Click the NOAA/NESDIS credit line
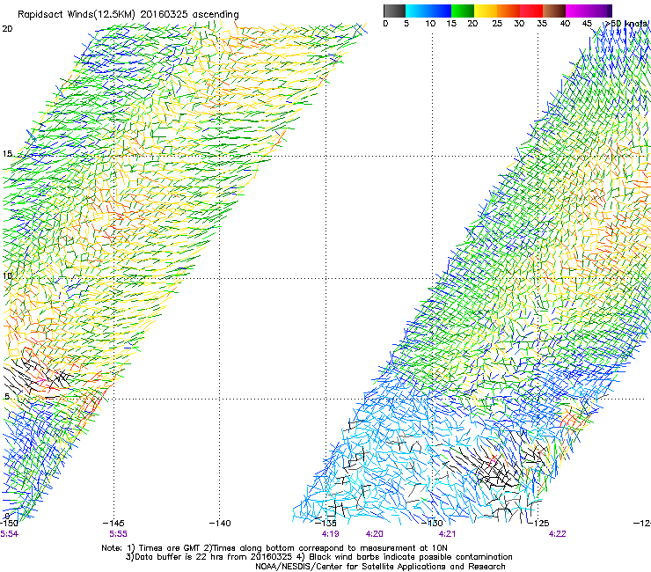This screenshot has height=572, width=651. click(x=380, y=567)
